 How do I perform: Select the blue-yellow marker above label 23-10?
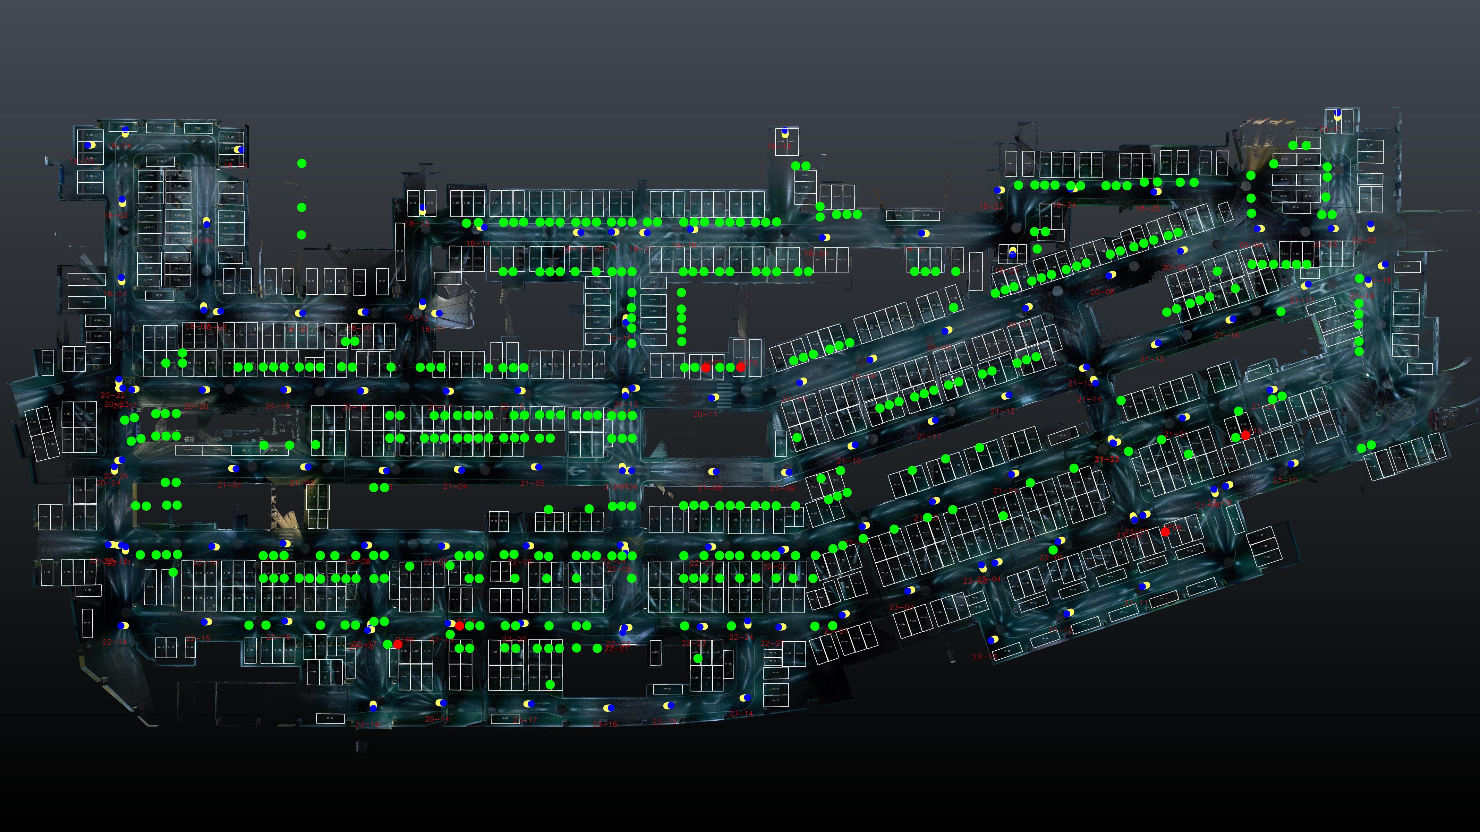coord(1293,463)
